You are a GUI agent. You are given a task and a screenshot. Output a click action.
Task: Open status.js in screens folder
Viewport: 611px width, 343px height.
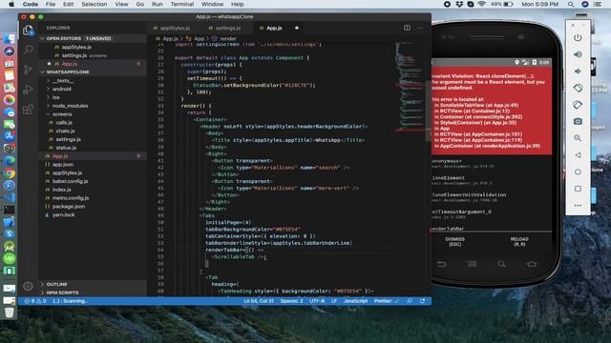click(93, 148)
